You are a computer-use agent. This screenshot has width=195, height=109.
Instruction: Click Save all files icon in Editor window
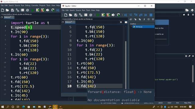(80, 15)
